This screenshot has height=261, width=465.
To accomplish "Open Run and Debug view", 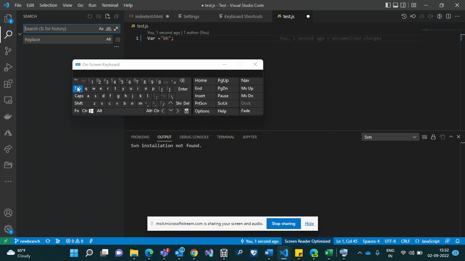I will (8, 67).
